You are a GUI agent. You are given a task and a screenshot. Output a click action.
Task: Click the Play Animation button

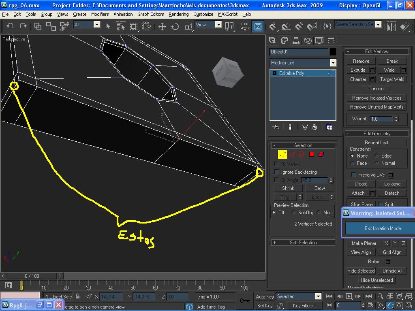pyautogui.click(x=349, y=296)
